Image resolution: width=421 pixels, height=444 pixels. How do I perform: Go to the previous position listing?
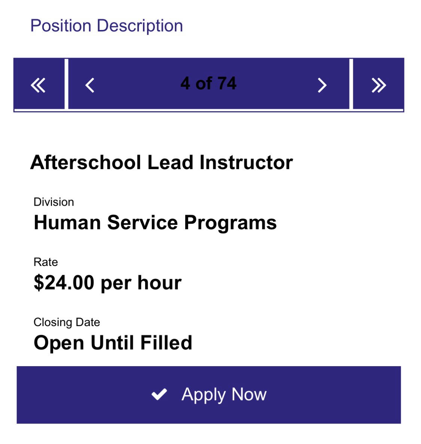(x=90, y=85)
